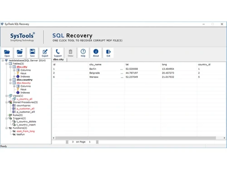227x170 pixels.
Task: Select the Rules(0) node
Action: click(x=18, y=115)
